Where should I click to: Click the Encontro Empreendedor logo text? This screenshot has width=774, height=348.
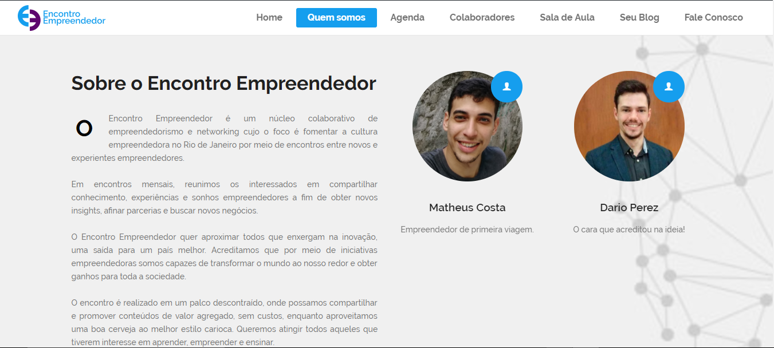pos(74,17)
